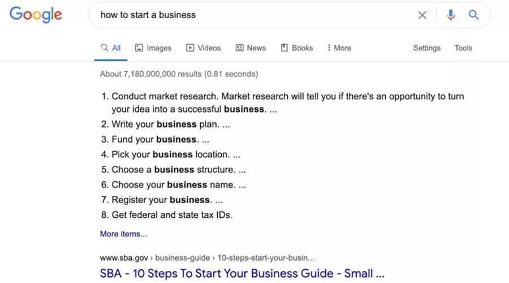Clear the search box with X icon
Screen dimensions: 509x283
[x=422, y=15]
